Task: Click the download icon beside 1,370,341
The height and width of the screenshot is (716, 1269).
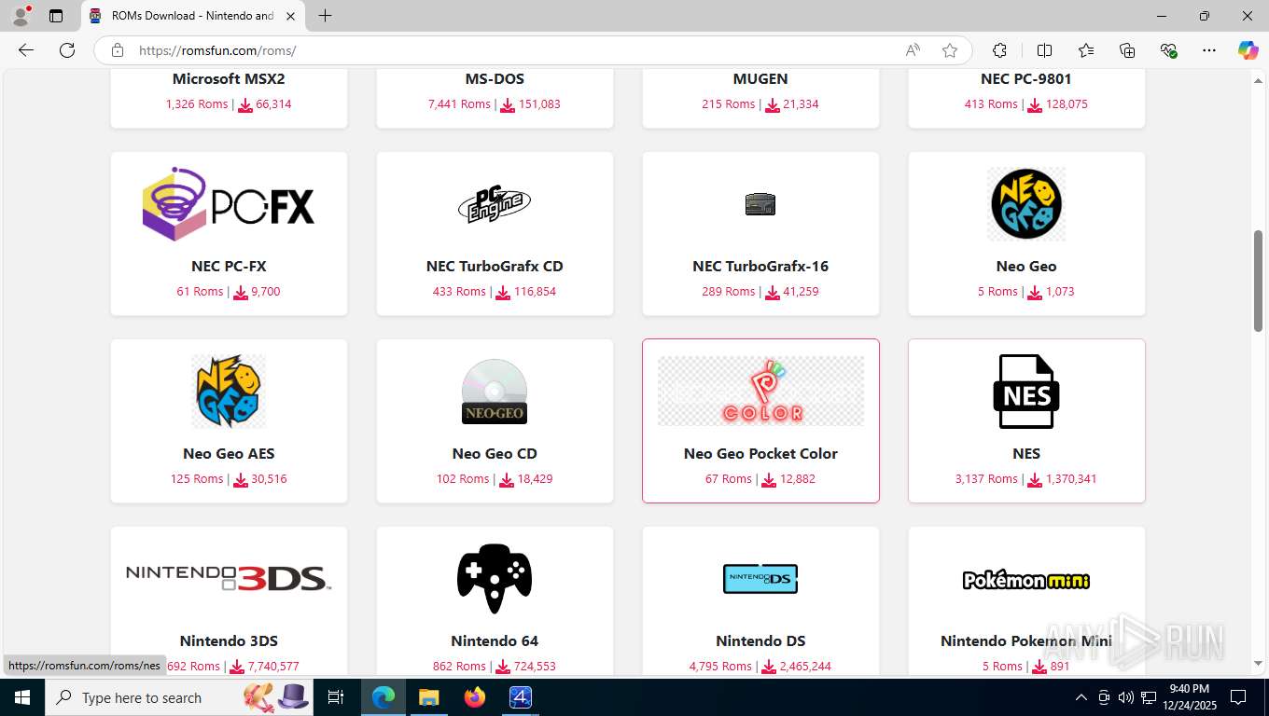Action: coord(1035,480)
